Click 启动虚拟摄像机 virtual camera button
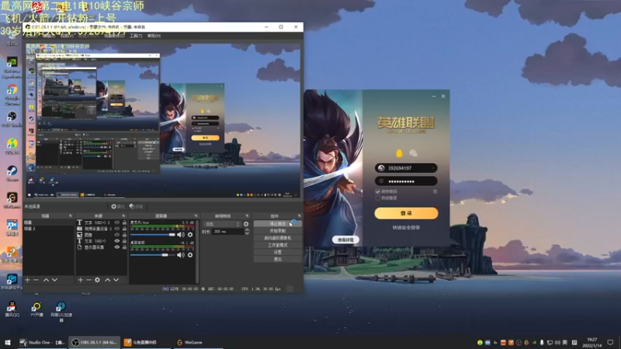This screenshot has height=349, width=621. click(278, 238)
